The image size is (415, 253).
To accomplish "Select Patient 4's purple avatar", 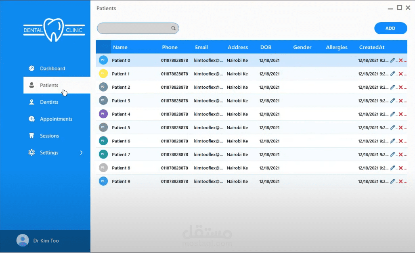I will click(103, 114).
